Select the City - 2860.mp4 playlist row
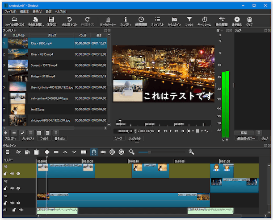The image size is (273, 220). 55,43
